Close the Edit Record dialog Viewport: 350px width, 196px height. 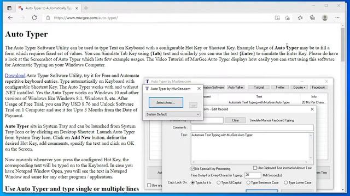tap(312, 109)
